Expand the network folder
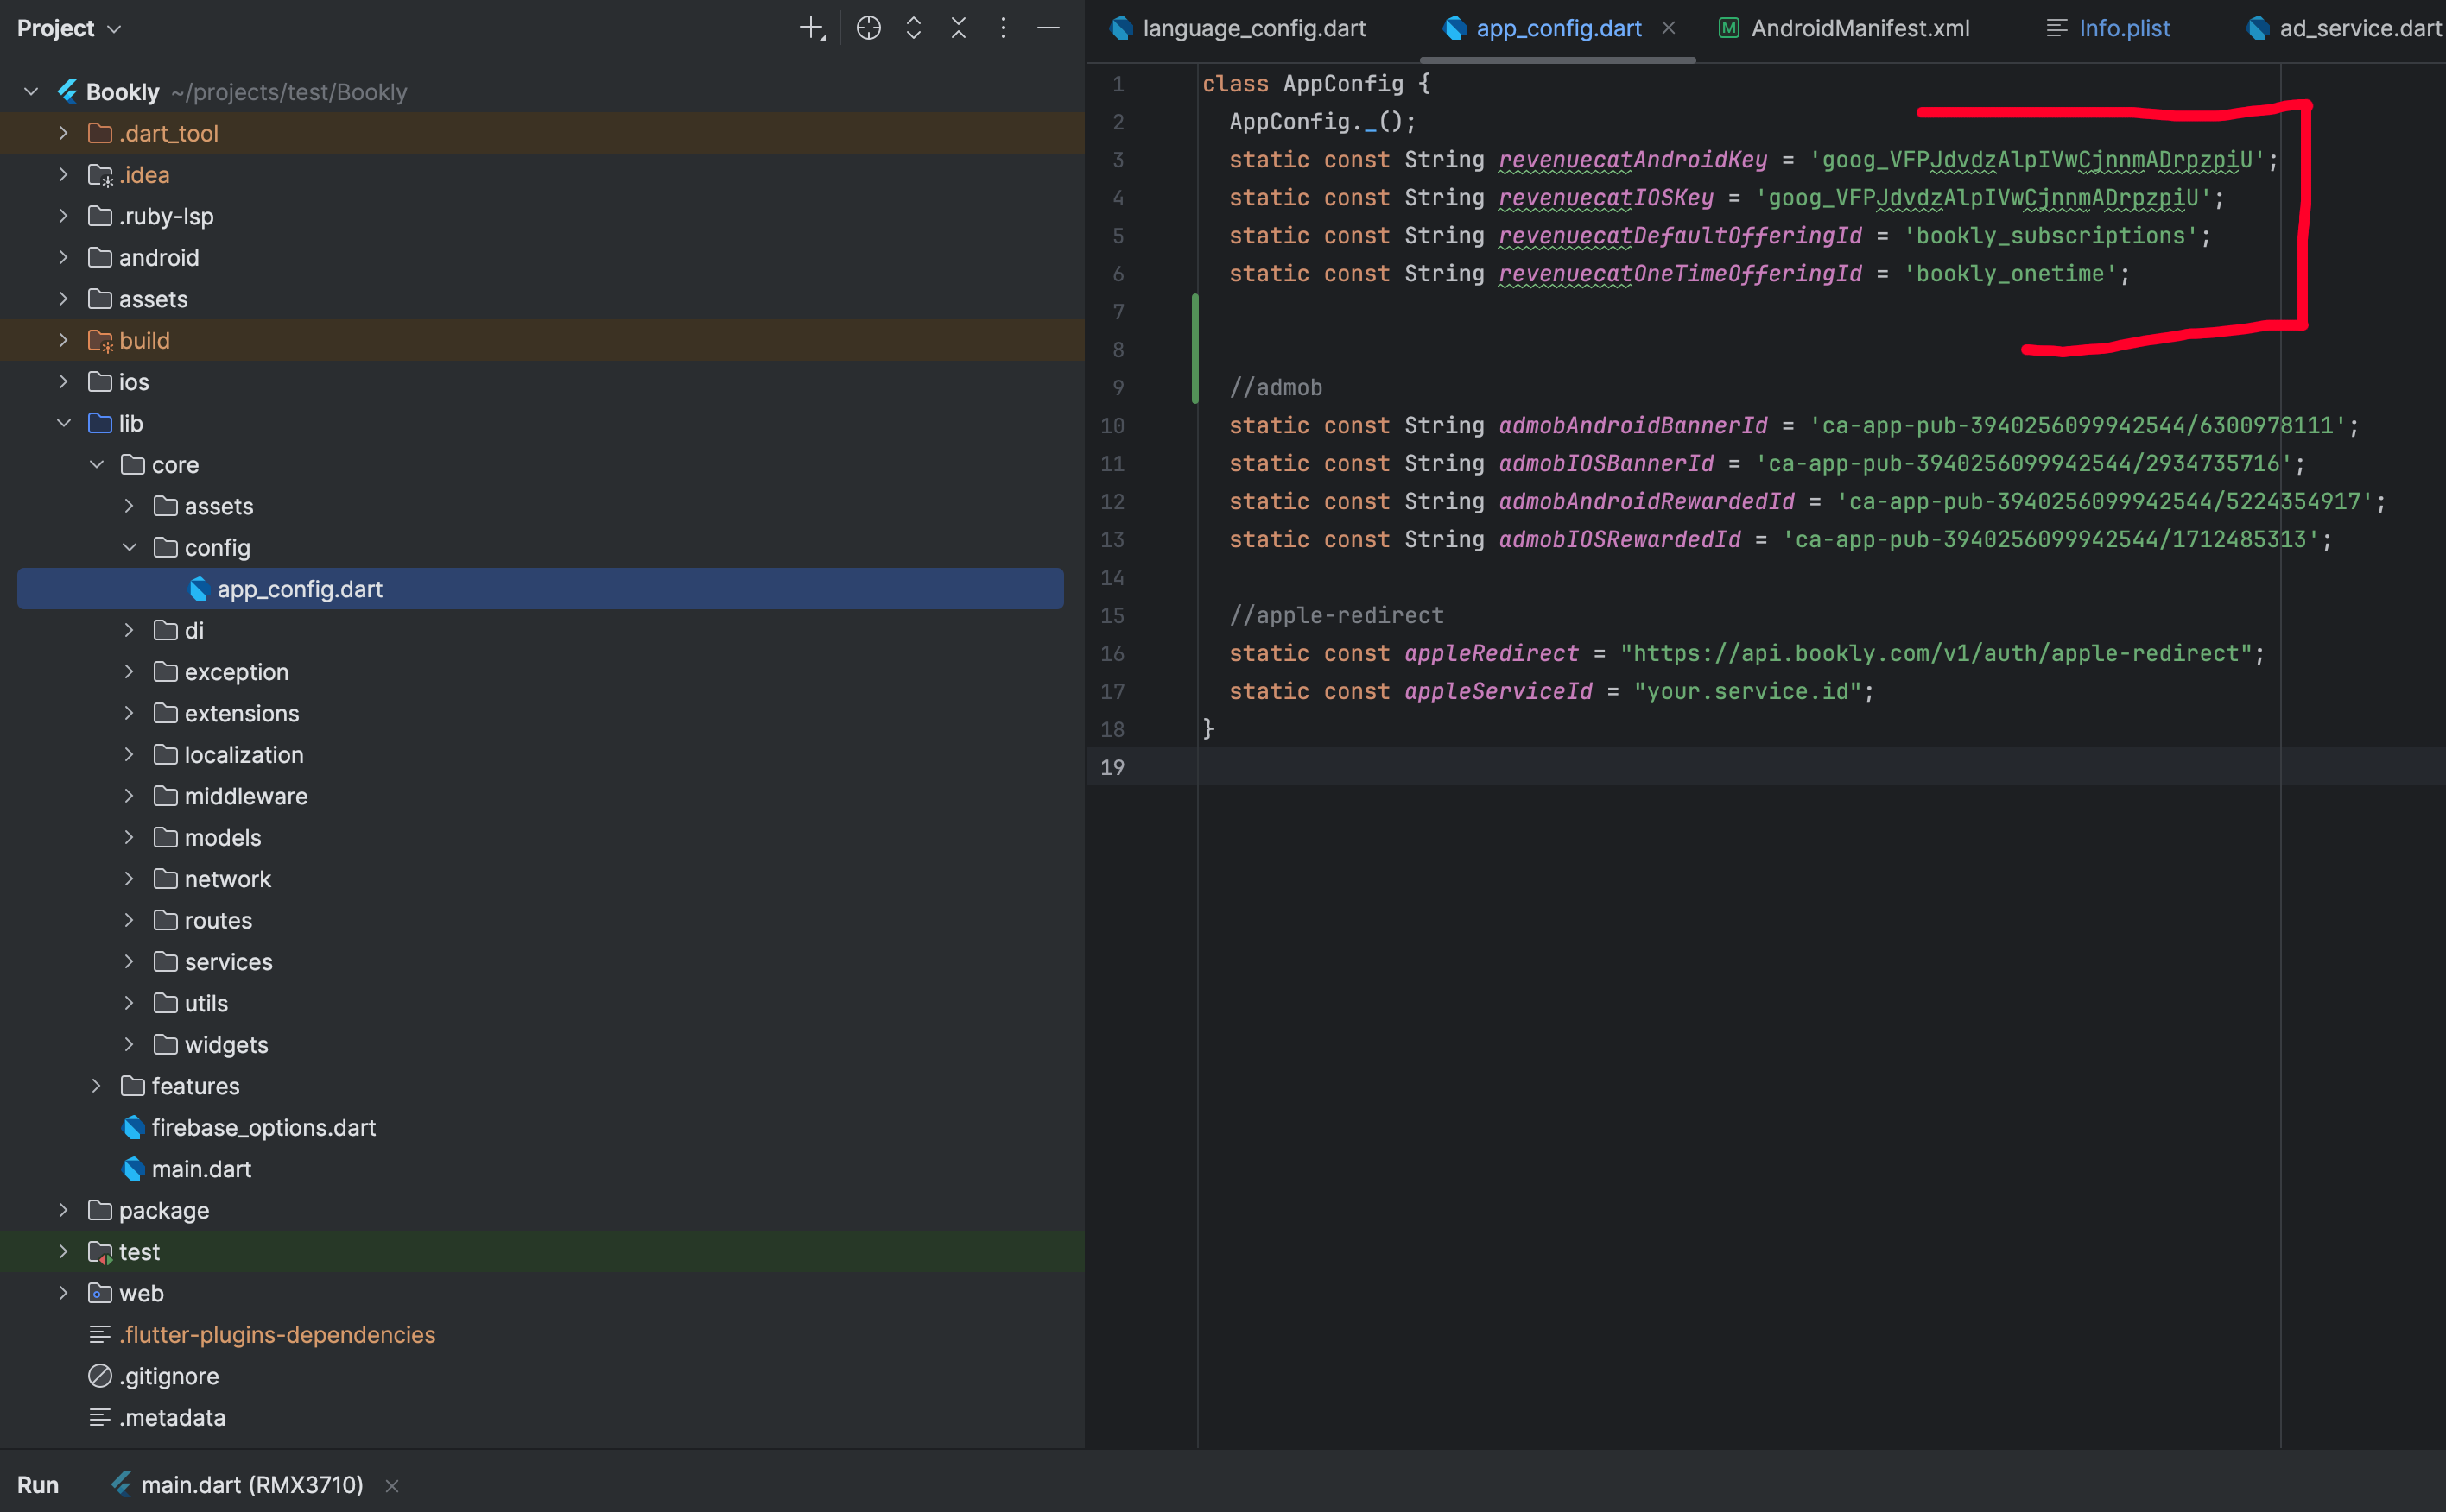2446x1512 pixels. click(129, 878)
